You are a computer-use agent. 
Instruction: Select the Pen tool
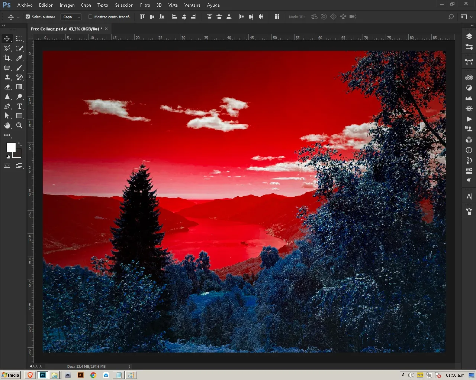pos(7,106)
